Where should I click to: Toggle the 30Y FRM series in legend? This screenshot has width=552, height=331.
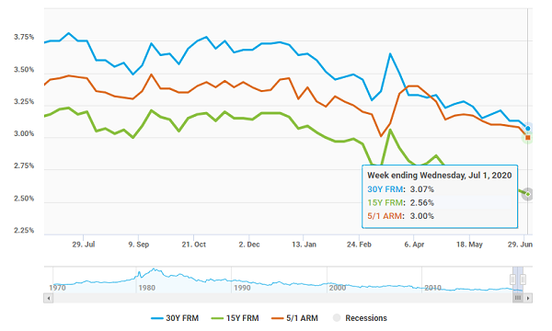point(175,318)
